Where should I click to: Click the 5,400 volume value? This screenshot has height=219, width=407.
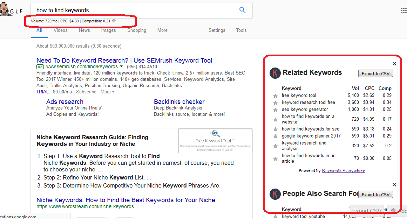[353, 96]
